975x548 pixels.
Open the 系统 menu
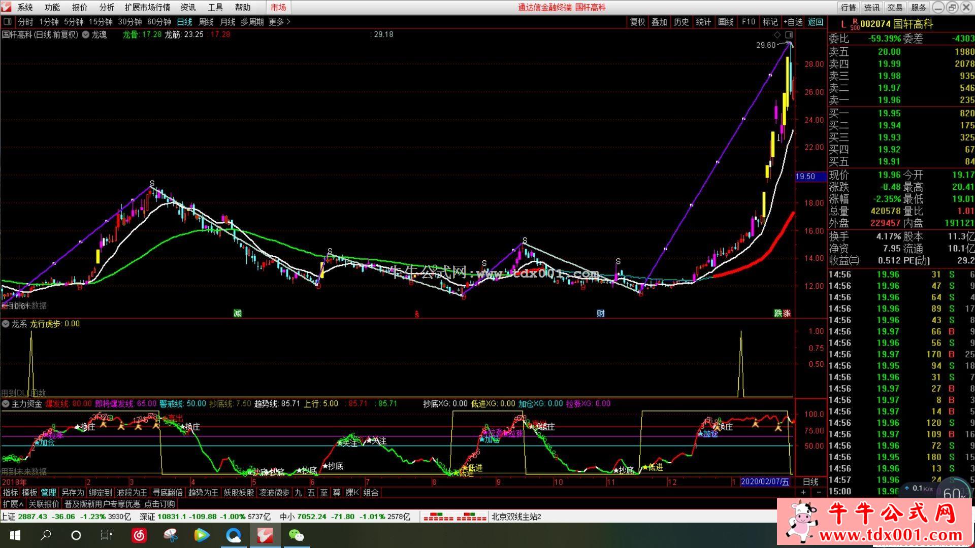pos(25,7)
